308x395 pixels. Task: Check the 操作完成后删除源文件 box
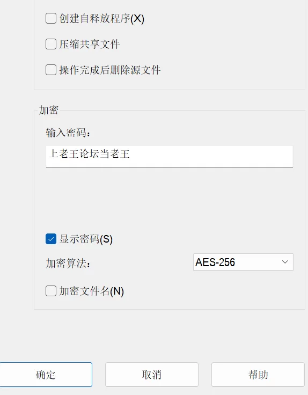click(51, 70)
